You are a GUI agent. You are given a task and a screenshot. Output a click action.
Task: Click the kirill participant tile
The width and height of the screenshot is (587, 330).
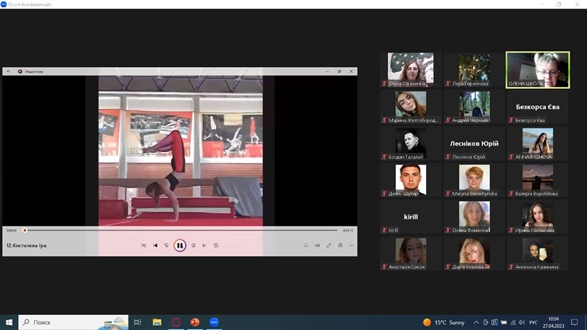(x=411, y=216)
